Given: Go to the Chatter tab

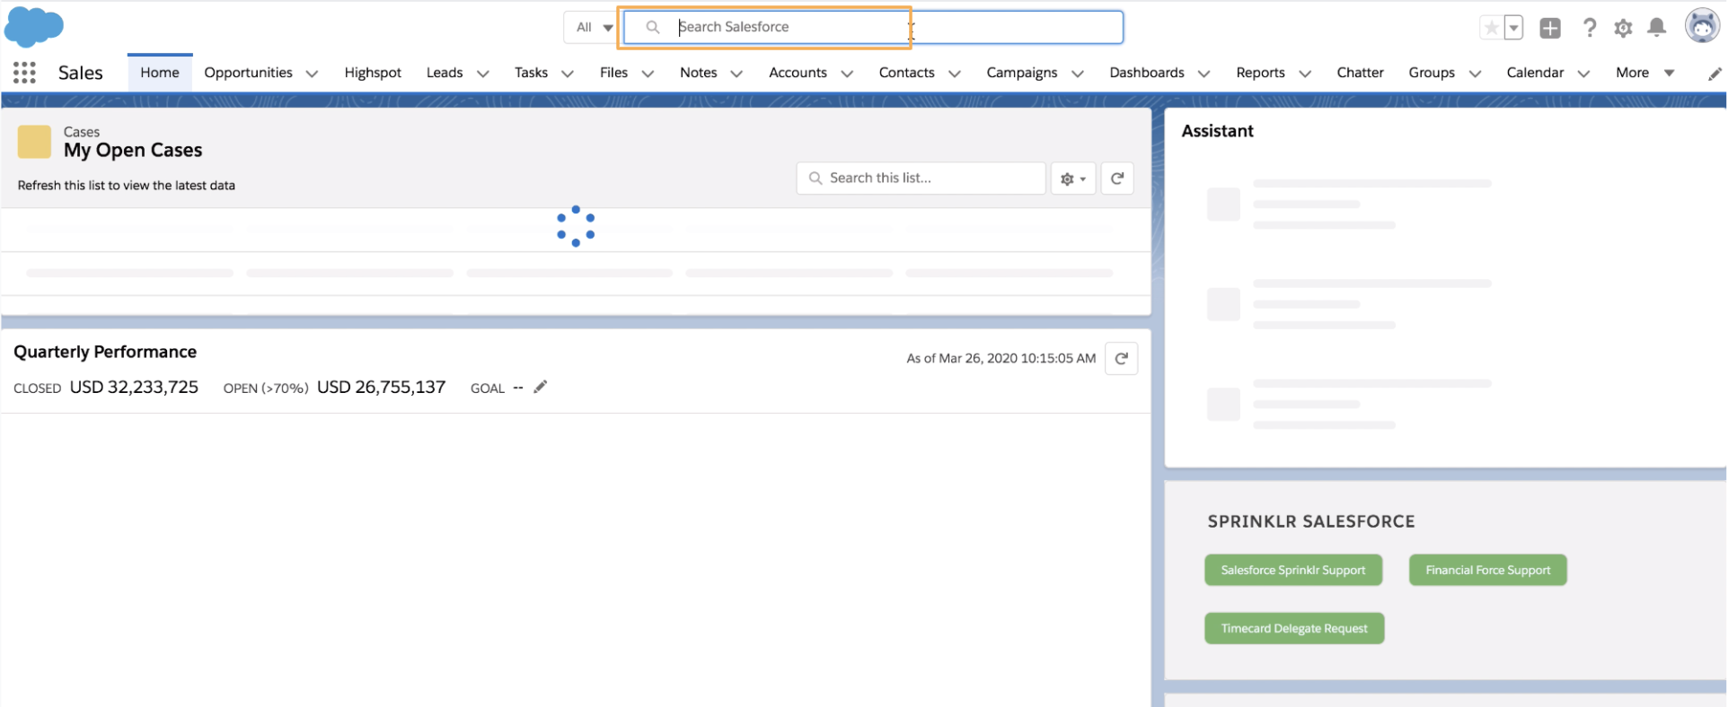Looking at the screenshot, I should pos(1360,73).
